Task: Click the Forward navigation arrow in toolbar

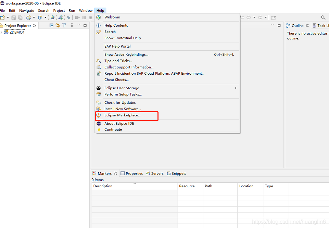Action: coord(260,17)
